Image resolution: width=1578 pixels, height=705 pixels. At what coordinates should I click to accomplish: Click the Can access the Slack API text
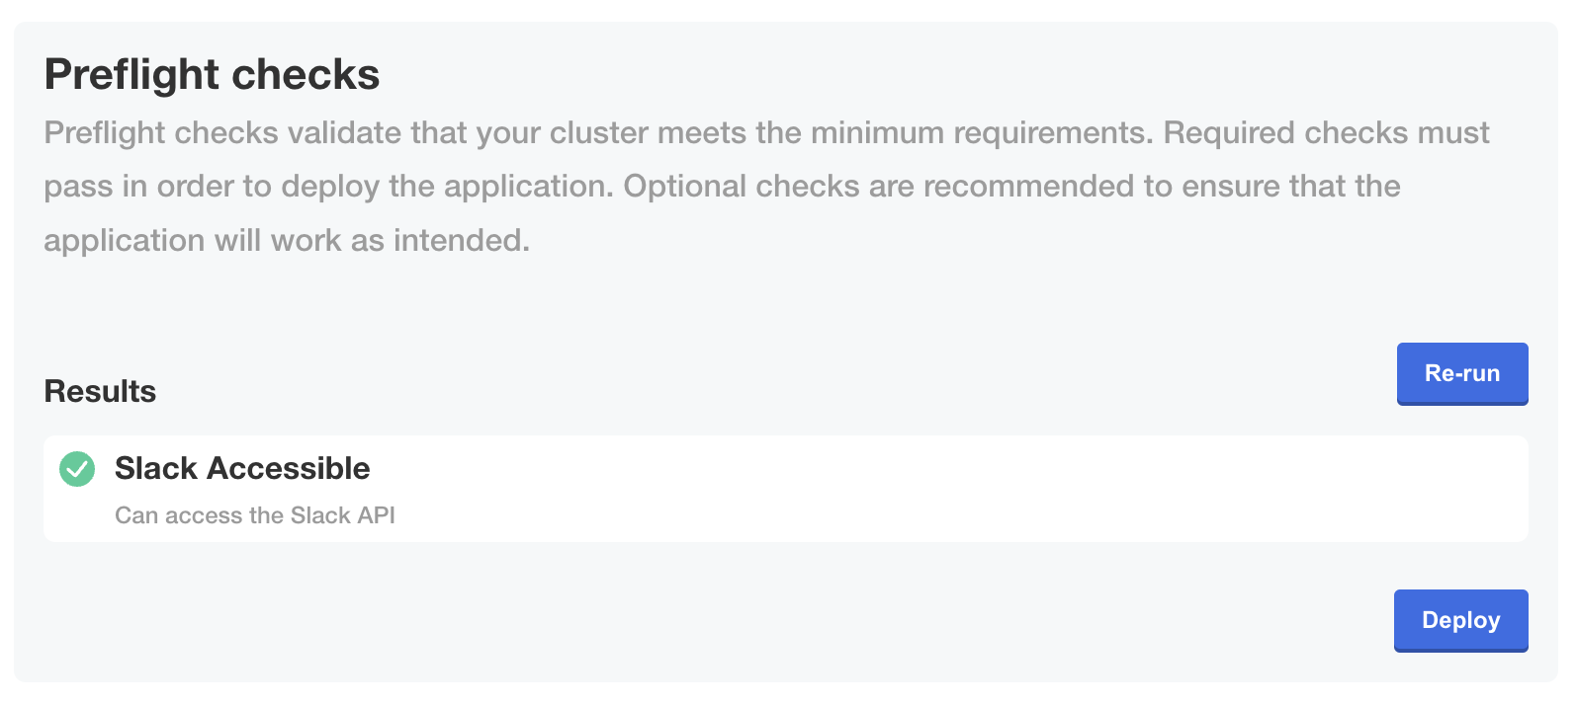tap(255, 514)
